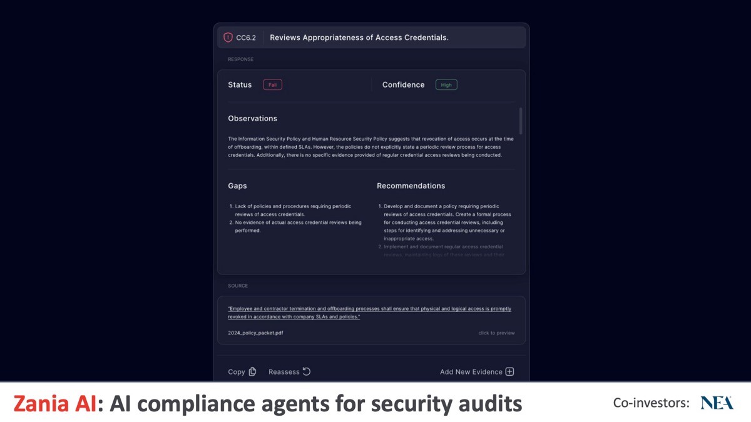Image resolution: width=751 pixels, height=422 pixels.
Task: Open the 2024_policy_packet.pdf file
Action: click(x=255, y=333)
